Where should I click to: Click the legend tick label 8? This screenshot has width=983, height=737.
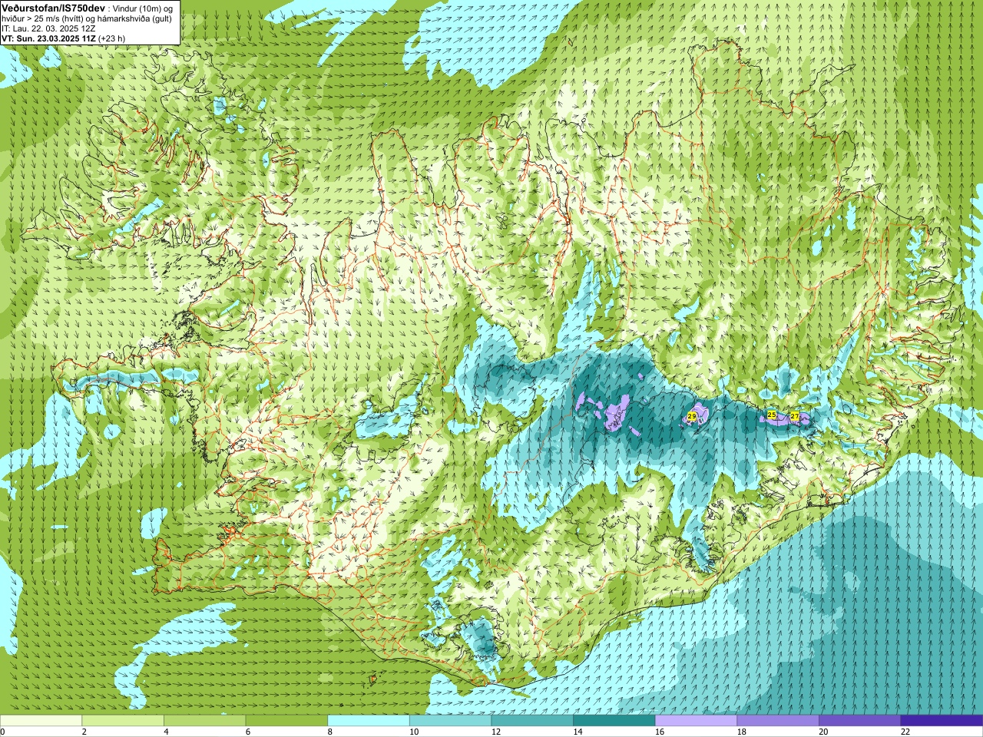330,732
